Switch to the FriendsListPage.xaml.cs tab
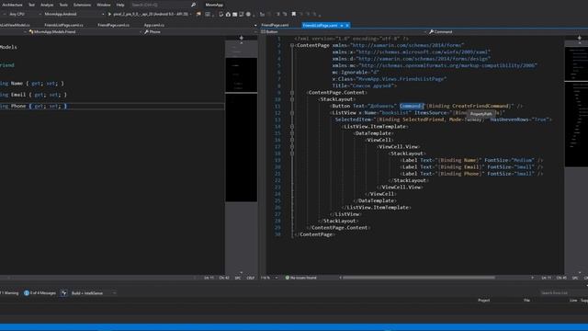The width and height of the screenshot is (588, 331). [x=63, y=25]
